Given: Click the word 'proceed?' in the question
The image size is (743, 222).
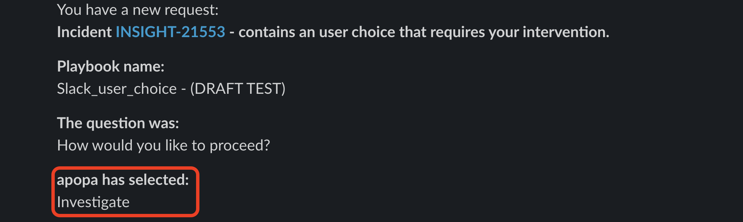Looking at the screenshot, I should pyautogui.click(x=240, y=145).
